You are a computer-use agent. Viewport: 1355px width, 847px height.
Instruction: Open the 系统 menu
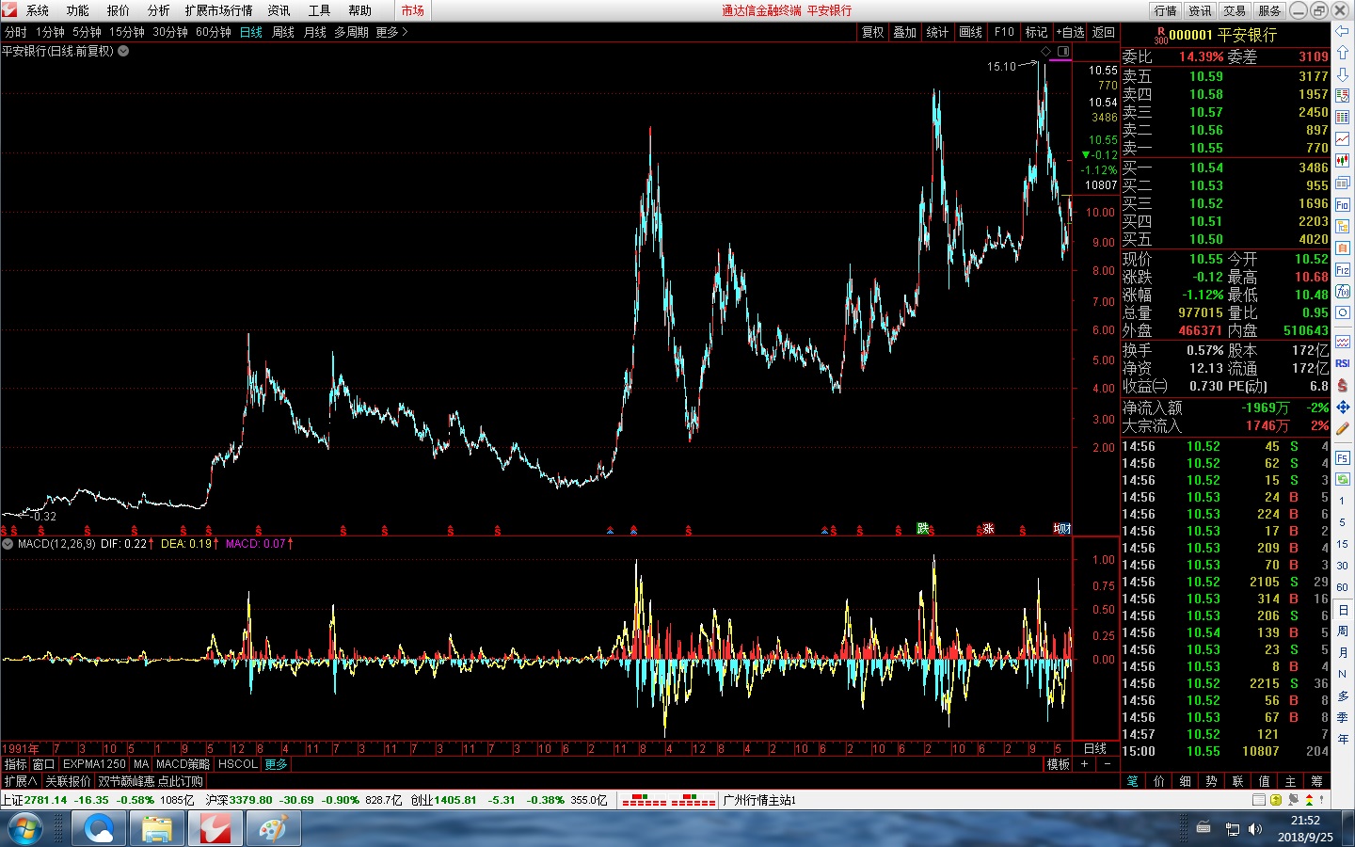click(38, 10)
